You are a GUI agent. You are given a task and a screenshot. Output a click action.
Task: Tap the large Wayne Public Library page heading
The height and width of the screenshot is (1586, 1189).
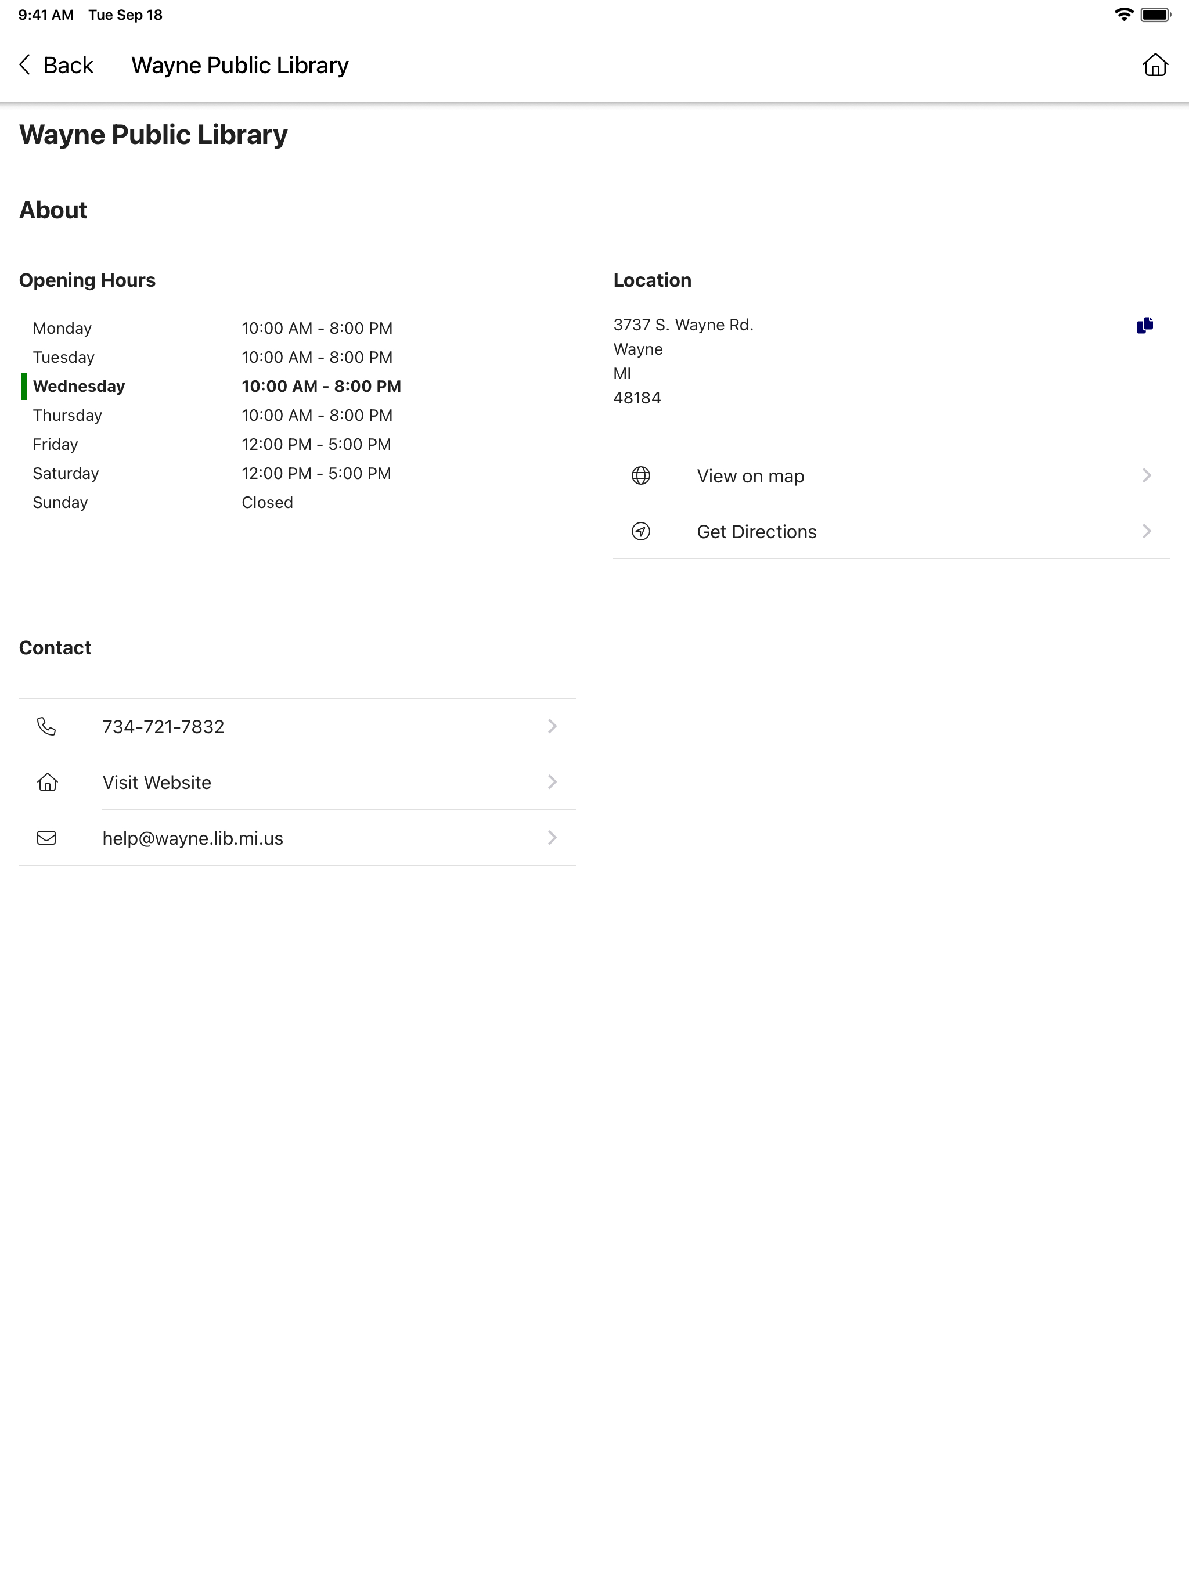tap(153, 135)
